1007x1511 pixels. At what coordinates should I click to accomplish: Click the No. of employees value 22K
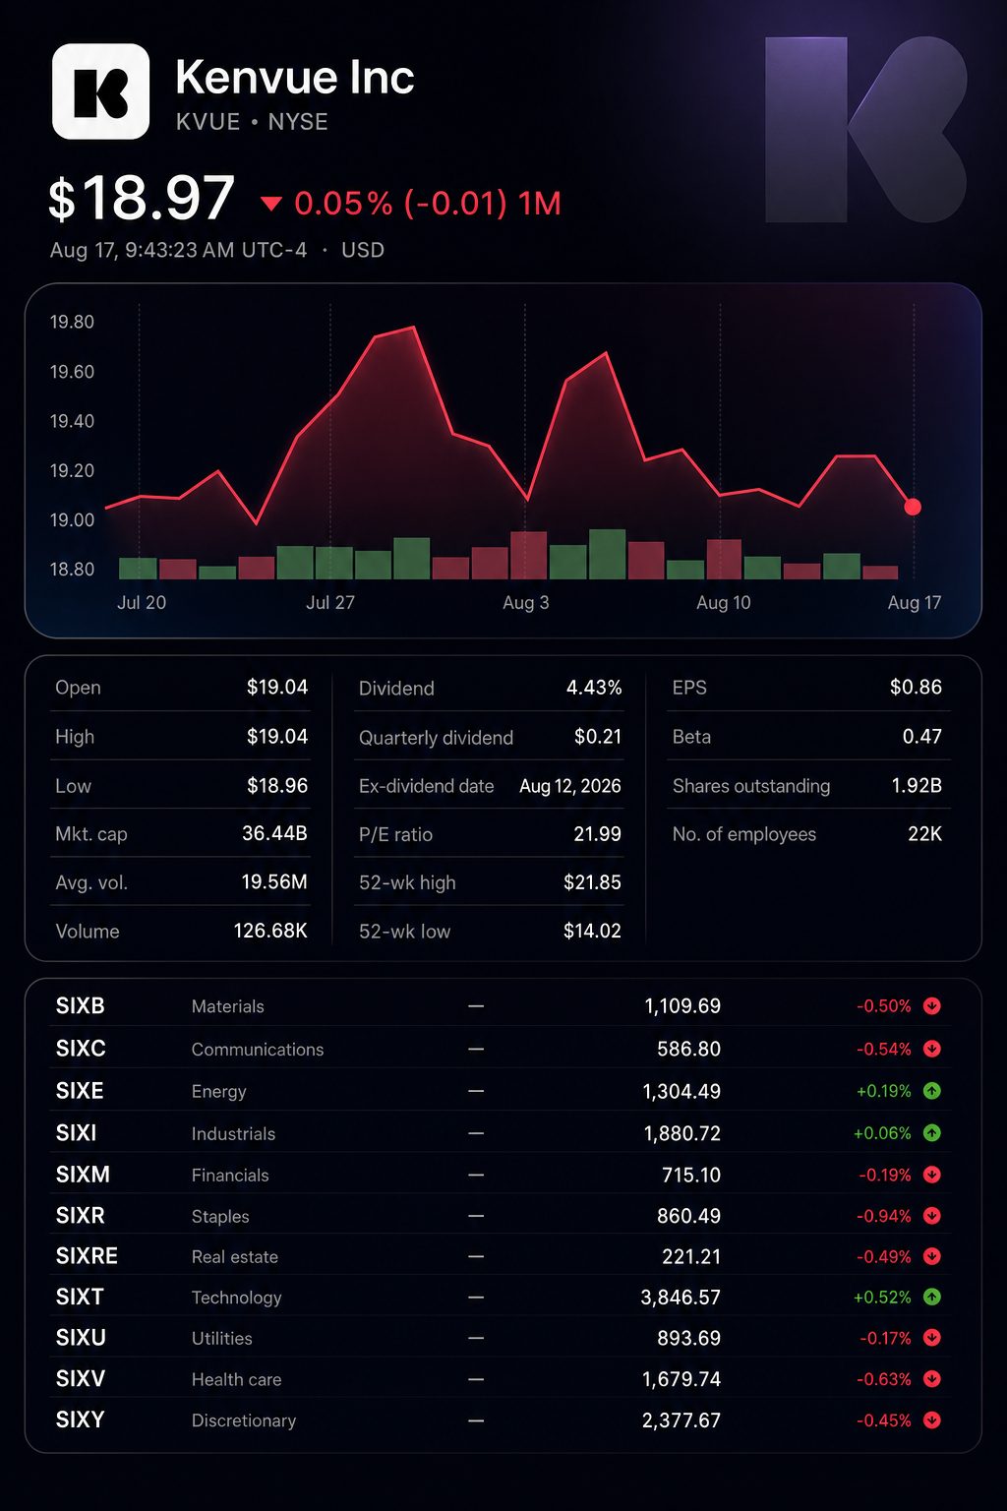click(x=925, y=833)
